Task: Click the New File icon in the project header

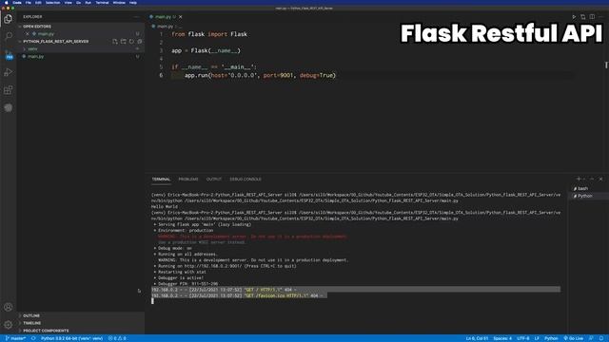Action: coord(115,42)
